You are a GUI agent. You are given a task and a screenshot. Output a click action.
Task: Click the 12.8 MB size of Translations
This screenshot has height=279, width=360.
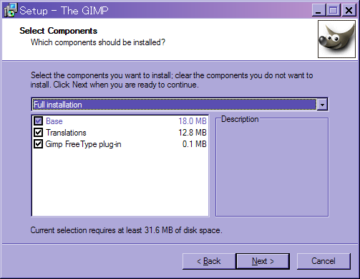tap(193, 133)
